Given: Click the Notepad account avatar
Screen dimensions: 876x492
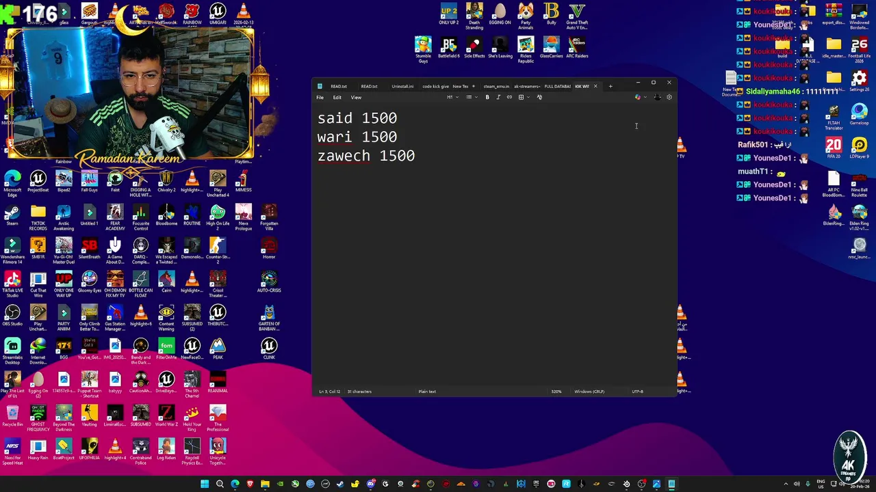Looking at the screenshot, I should tap(657, 97).
